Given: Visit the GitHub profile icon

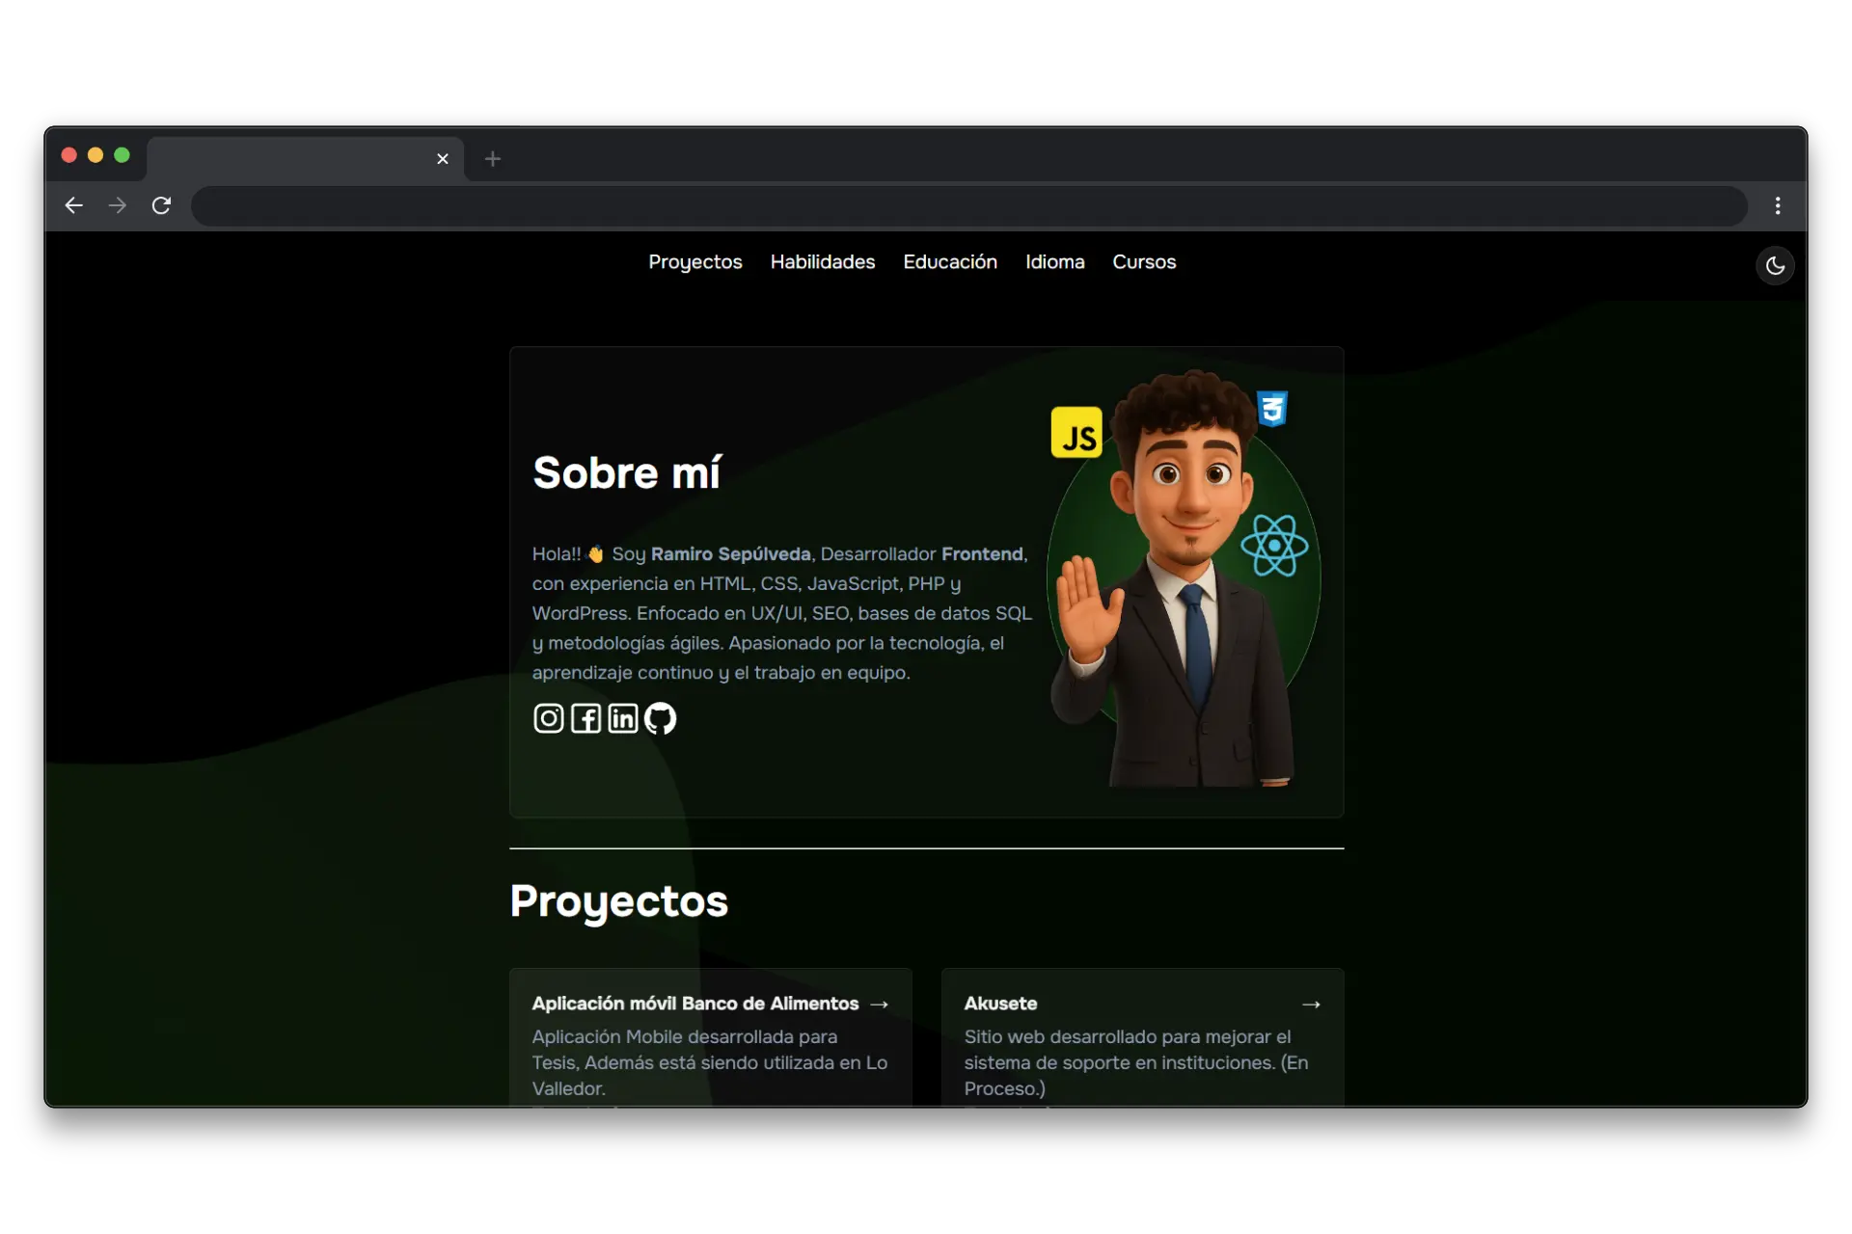Looking at the screenshot, I should click(x=660, y=718).
